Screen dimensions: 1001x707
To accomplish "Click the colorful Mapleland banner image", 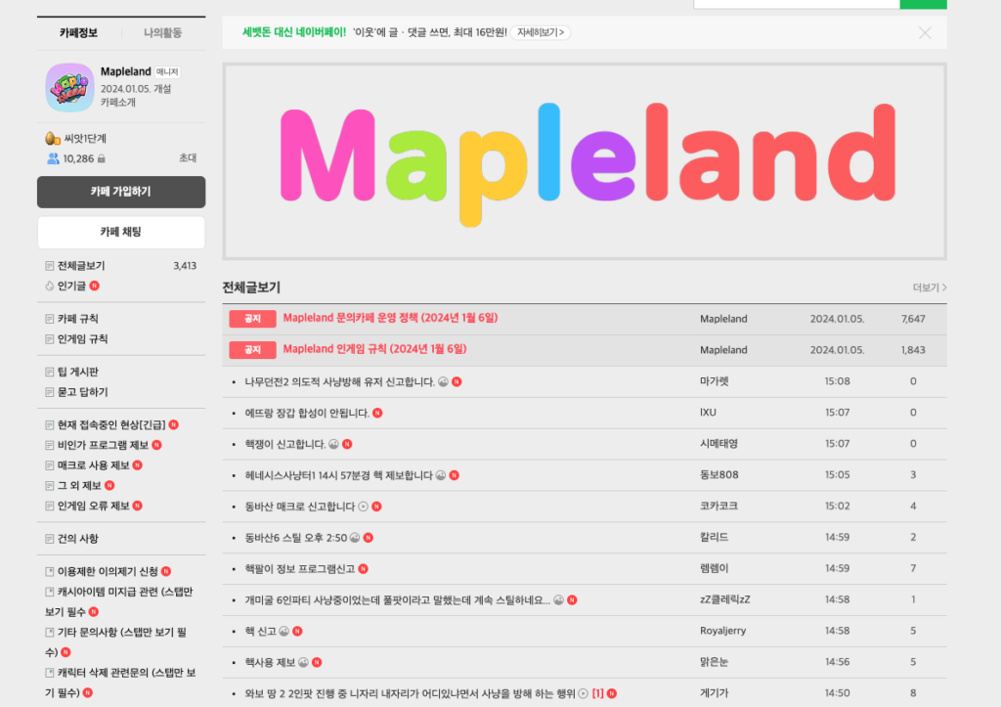I will pos(585,161).
